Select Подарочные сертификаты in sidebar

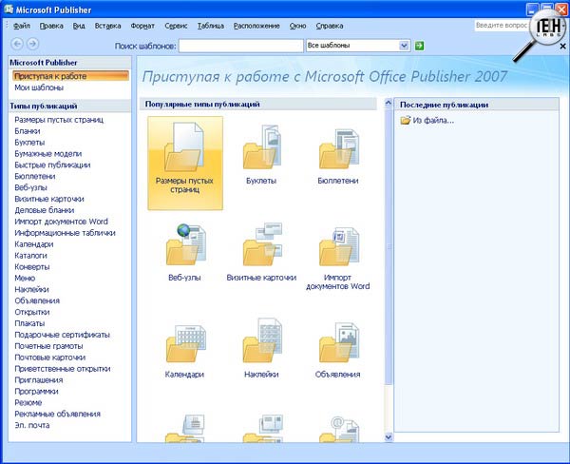point(62,335)
